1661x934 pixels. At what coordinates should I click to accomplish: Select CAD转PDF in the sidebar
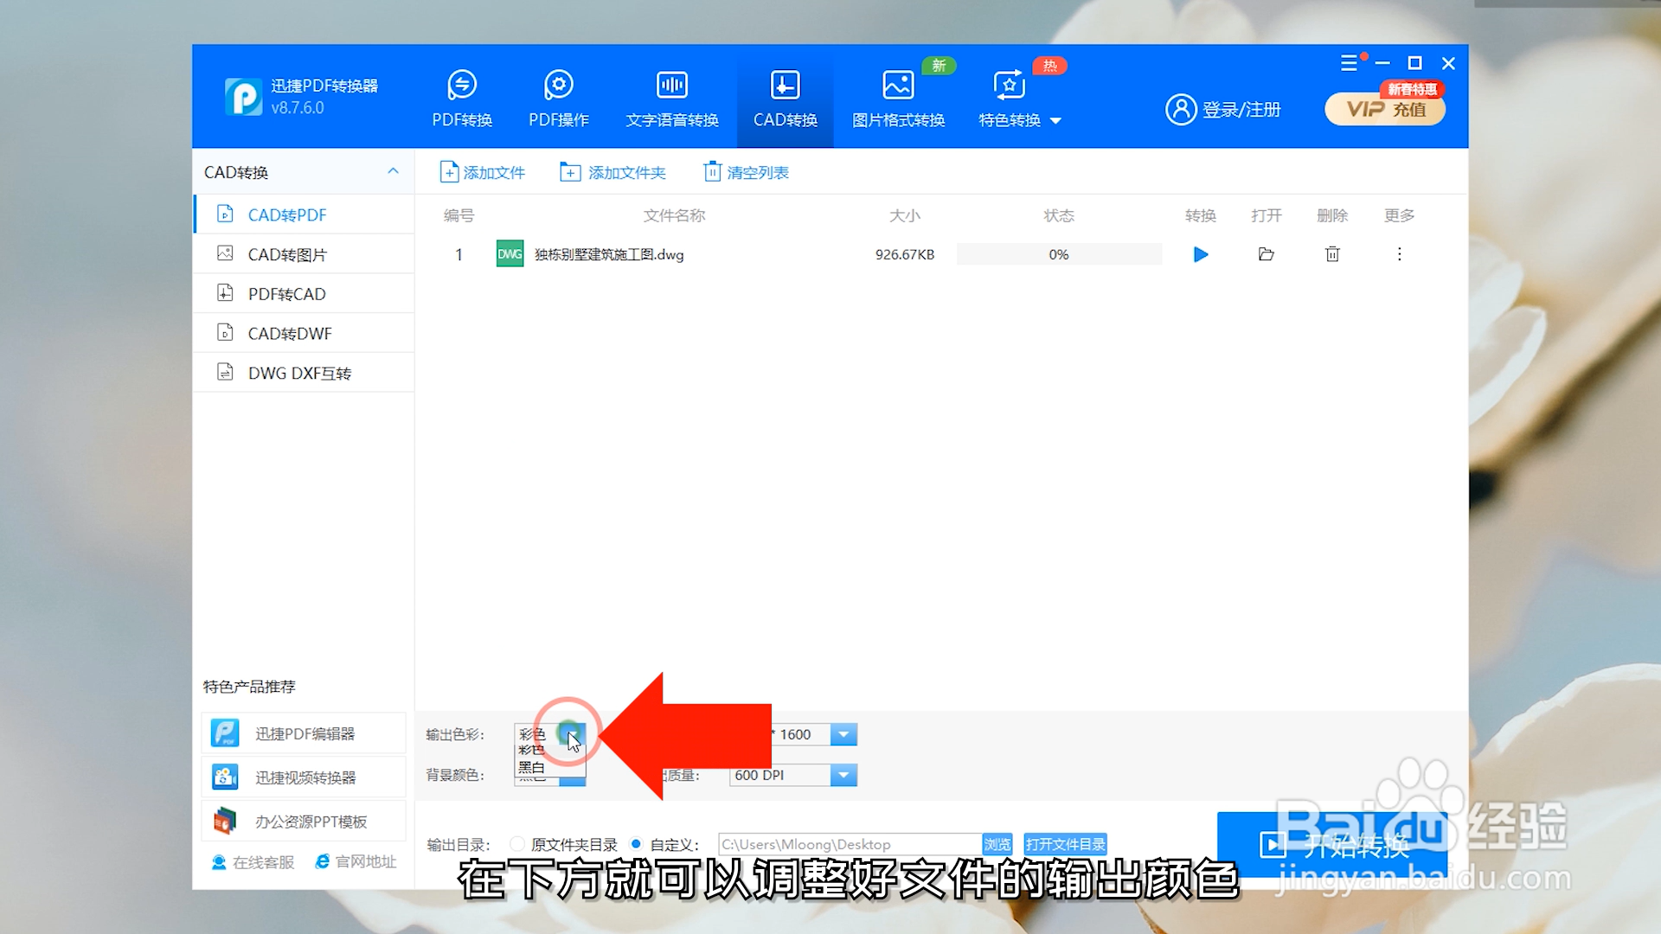point(304,214)
